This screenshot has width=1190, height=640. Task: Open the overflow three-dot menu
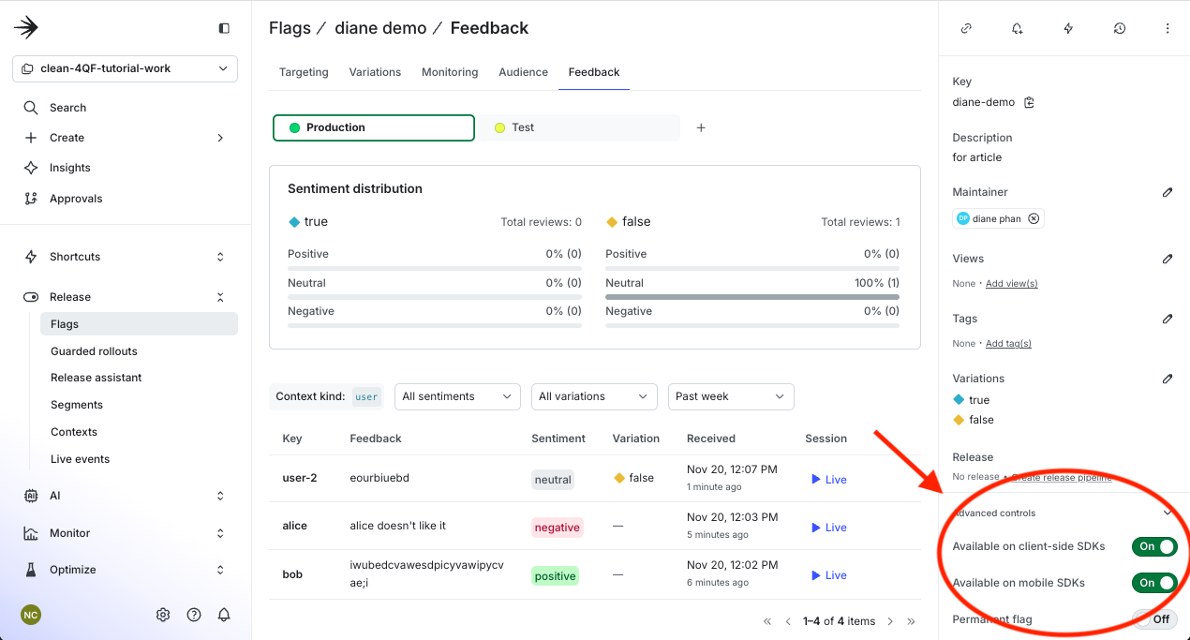tap(1168, 28)
